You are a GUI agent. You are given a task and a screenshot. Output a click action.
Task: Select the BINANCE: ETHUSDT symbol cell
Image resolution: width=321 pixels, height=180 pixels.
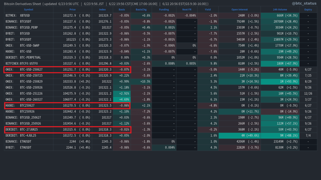pyautogui.click(x=29, y=142)
